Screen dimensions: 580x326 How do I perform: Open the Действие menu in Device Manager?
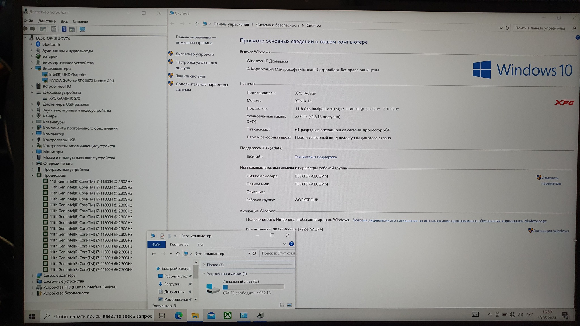[47, 21]
